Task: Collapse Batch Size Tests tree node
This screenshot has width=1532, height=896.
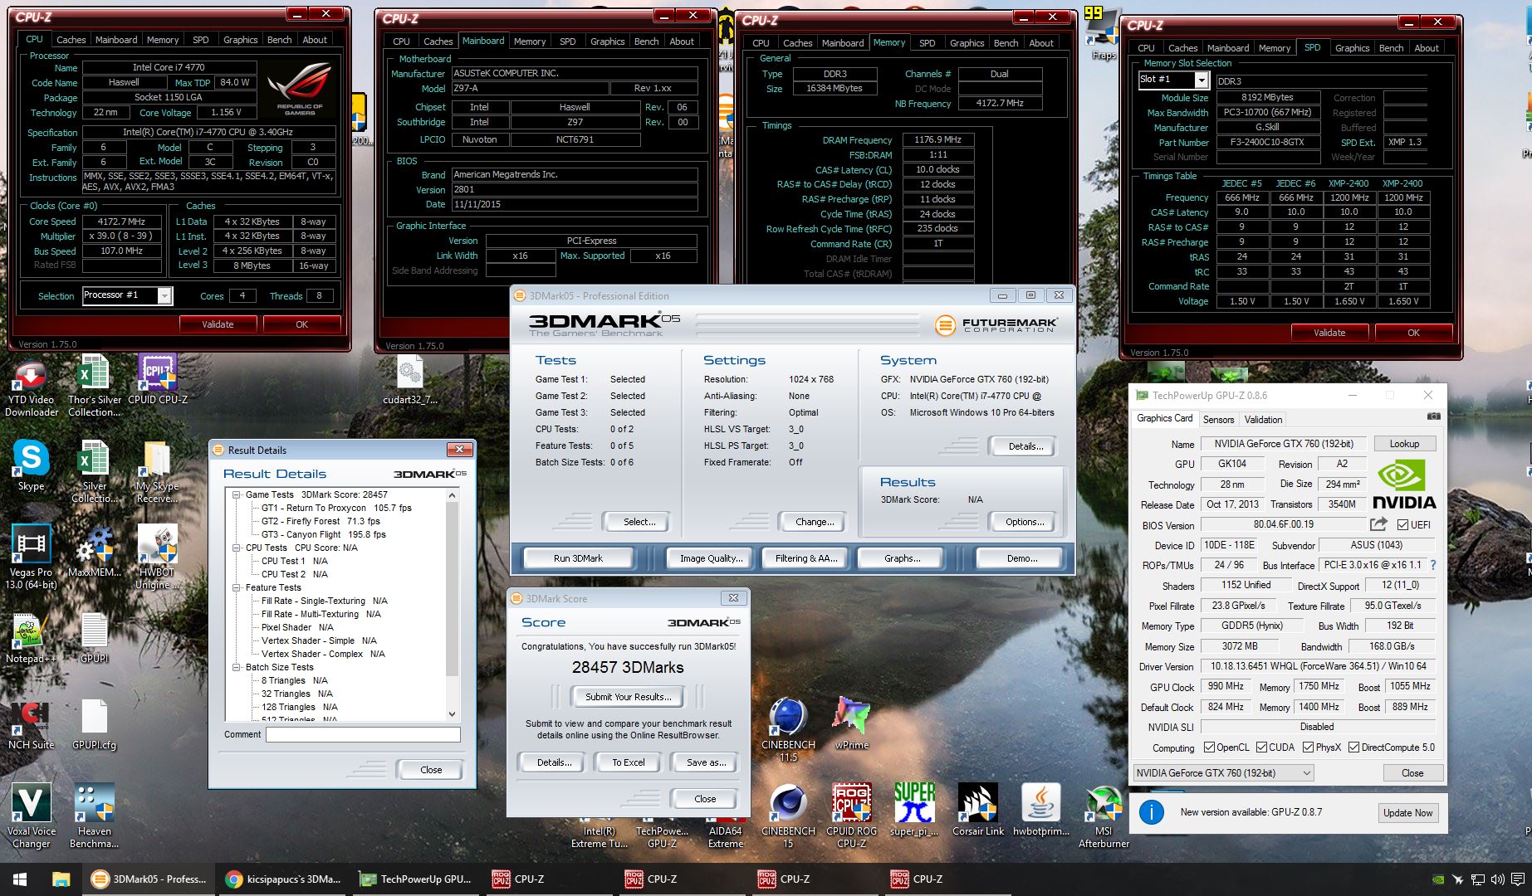Action: pyautogui.click(x=237, y=667)
